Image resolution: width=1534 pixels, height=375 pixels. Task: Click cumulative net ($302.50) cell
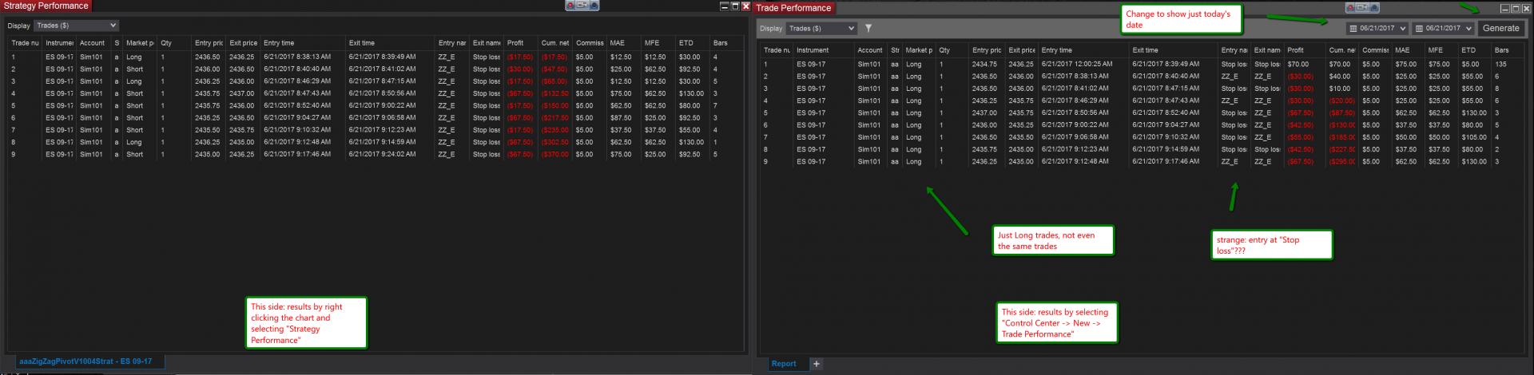pos(555,142)
